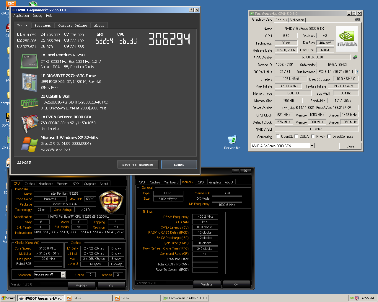
Task: Click the Close button in GPU-Z
Action: coord(350,146)
